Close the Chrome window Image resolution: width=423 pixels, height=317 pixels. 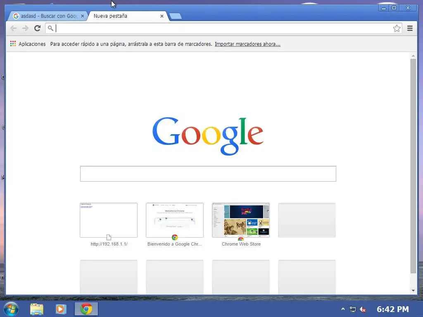pos(408,8)
